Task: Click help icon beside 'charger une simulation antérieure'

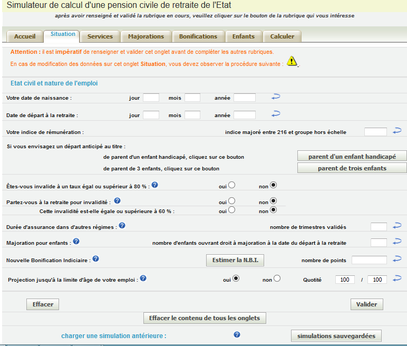Action: point(237,335)
